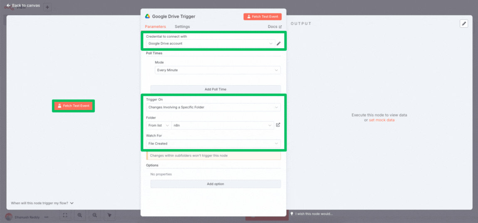
Task: Expand 'When will this node trigger my flow?'
Action: 42,203
